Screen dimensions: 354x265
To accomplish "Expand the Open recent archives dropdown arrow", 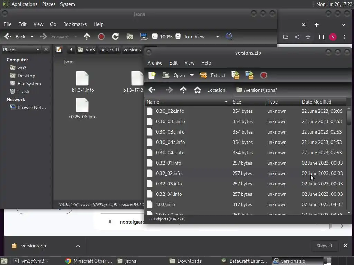I will 192,75.
